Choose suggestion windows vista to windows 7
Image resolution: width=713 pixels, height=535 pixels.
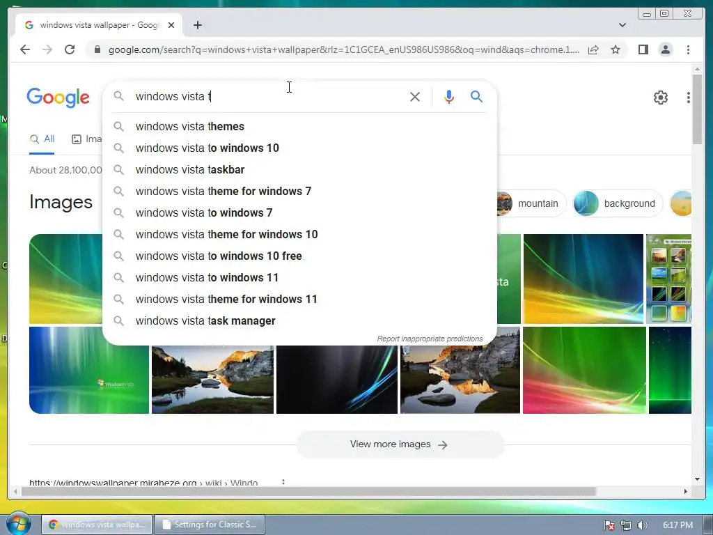299,213
